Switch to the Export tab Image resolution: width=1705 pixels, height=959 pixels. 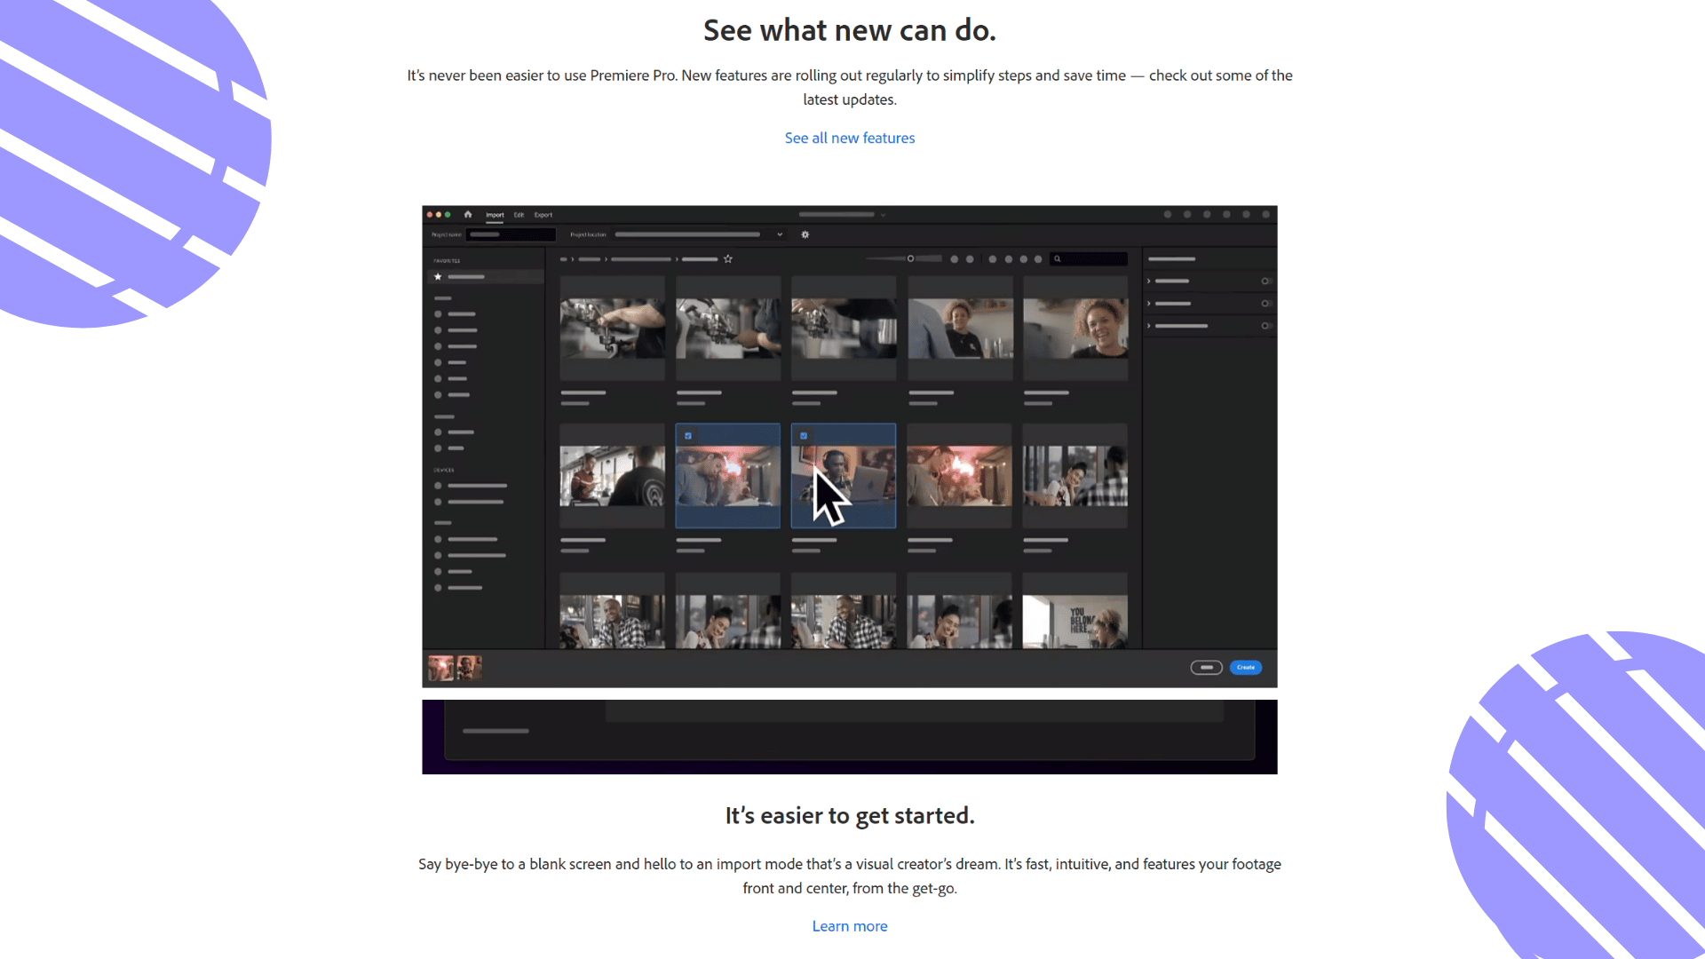(543, 215)
